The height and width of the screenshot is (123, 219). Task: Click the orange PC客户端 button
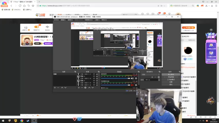pyautogui.click(x=188, y=28)
